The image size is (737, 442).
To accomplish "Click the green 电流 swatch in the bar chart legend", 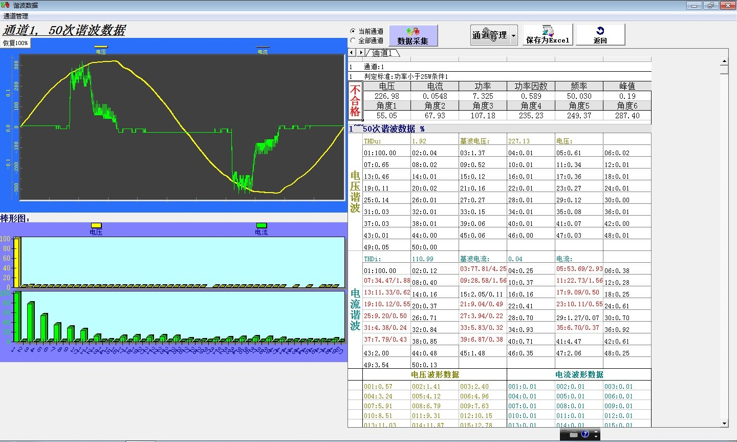I will coord(261,225).
